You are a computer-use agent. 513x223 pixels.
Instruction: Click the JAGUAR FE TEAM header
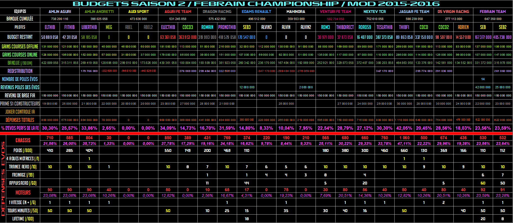click(414, 12)
